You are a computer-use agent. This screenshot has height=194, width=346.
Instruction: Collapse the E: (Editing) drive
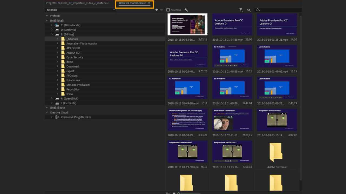[52, 34]
